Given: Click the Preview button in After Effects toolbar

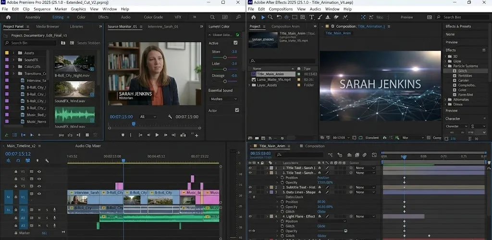Looking at the screenshot, I should 407,17.
